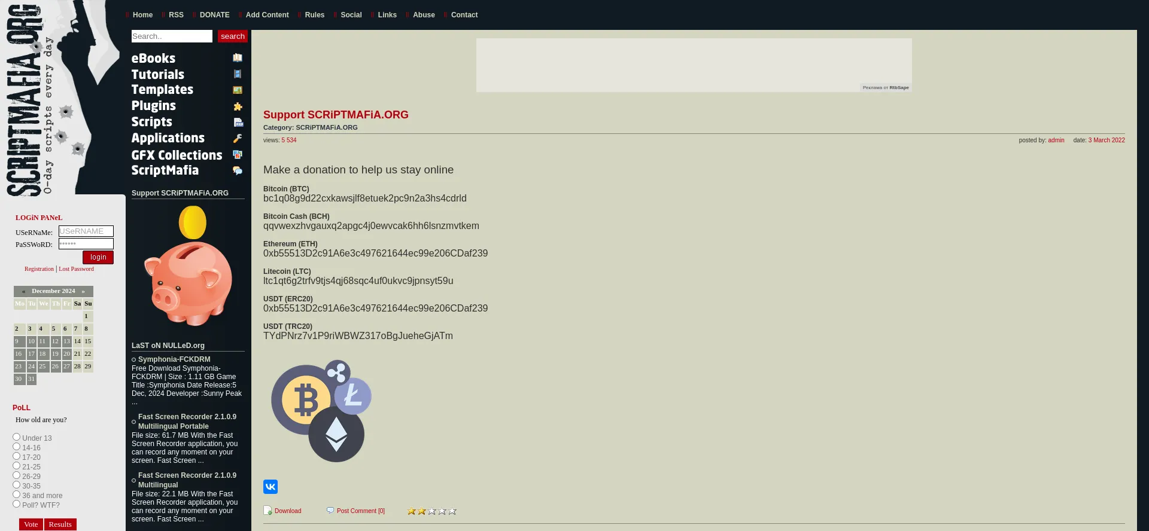Click the Scripts PHP file icon
The height and width of the screenshot is (531, 1149).
click(238, 123)
